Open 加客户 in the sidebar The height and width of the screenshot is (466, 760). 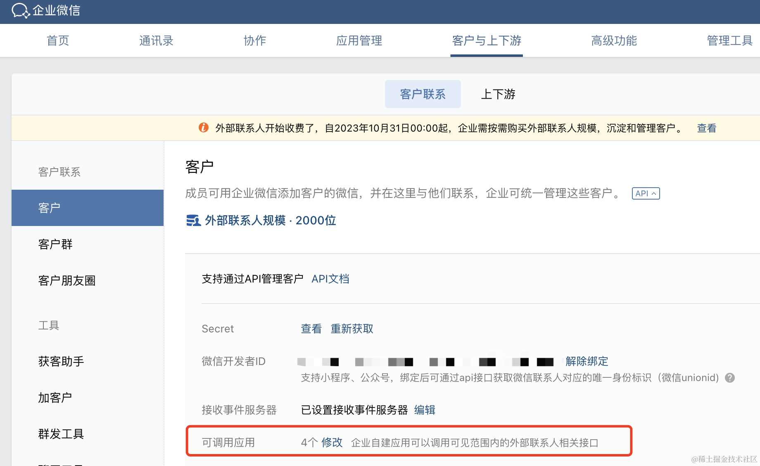[55, 398]
